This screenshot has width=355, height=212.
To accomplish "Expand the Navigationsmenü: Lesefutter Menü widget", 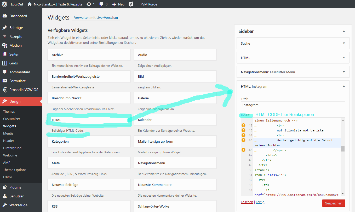I will pyautogui.click(x=344, y=72).
